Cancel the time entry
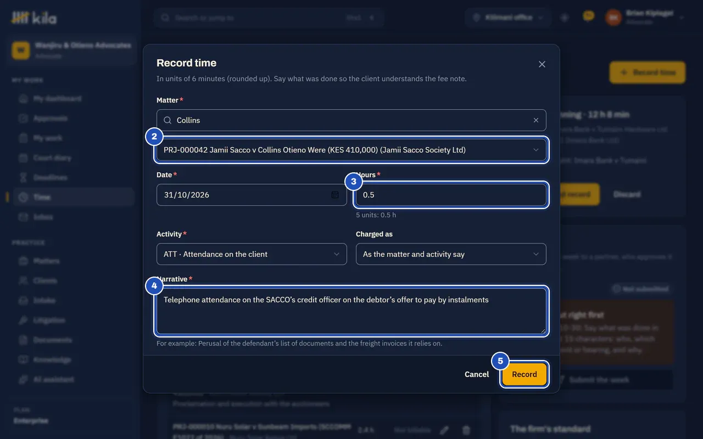The image size is (703, 439). 477,374
